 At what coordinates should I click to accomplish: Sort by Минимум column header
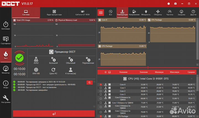pos(159,72)
